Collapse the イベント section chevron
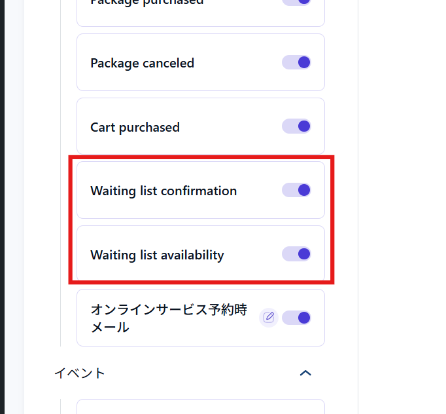The width and height of the screenshot is (446, 414). click(305, 373)
